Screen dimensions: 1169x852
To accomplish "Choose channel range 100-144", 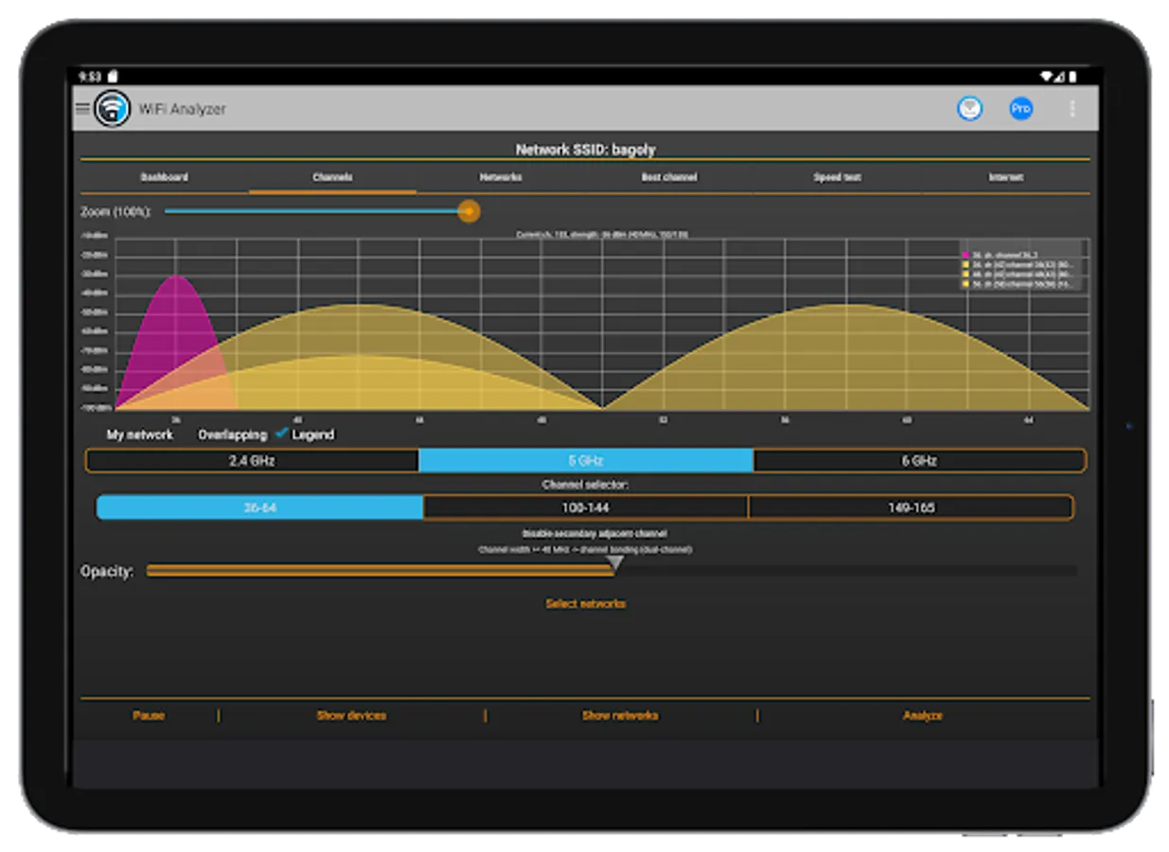I will [585, 507].
